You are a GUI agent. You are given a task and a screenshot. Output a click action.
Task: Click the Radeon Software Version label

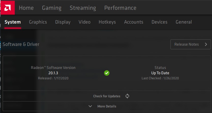(53, 67)
